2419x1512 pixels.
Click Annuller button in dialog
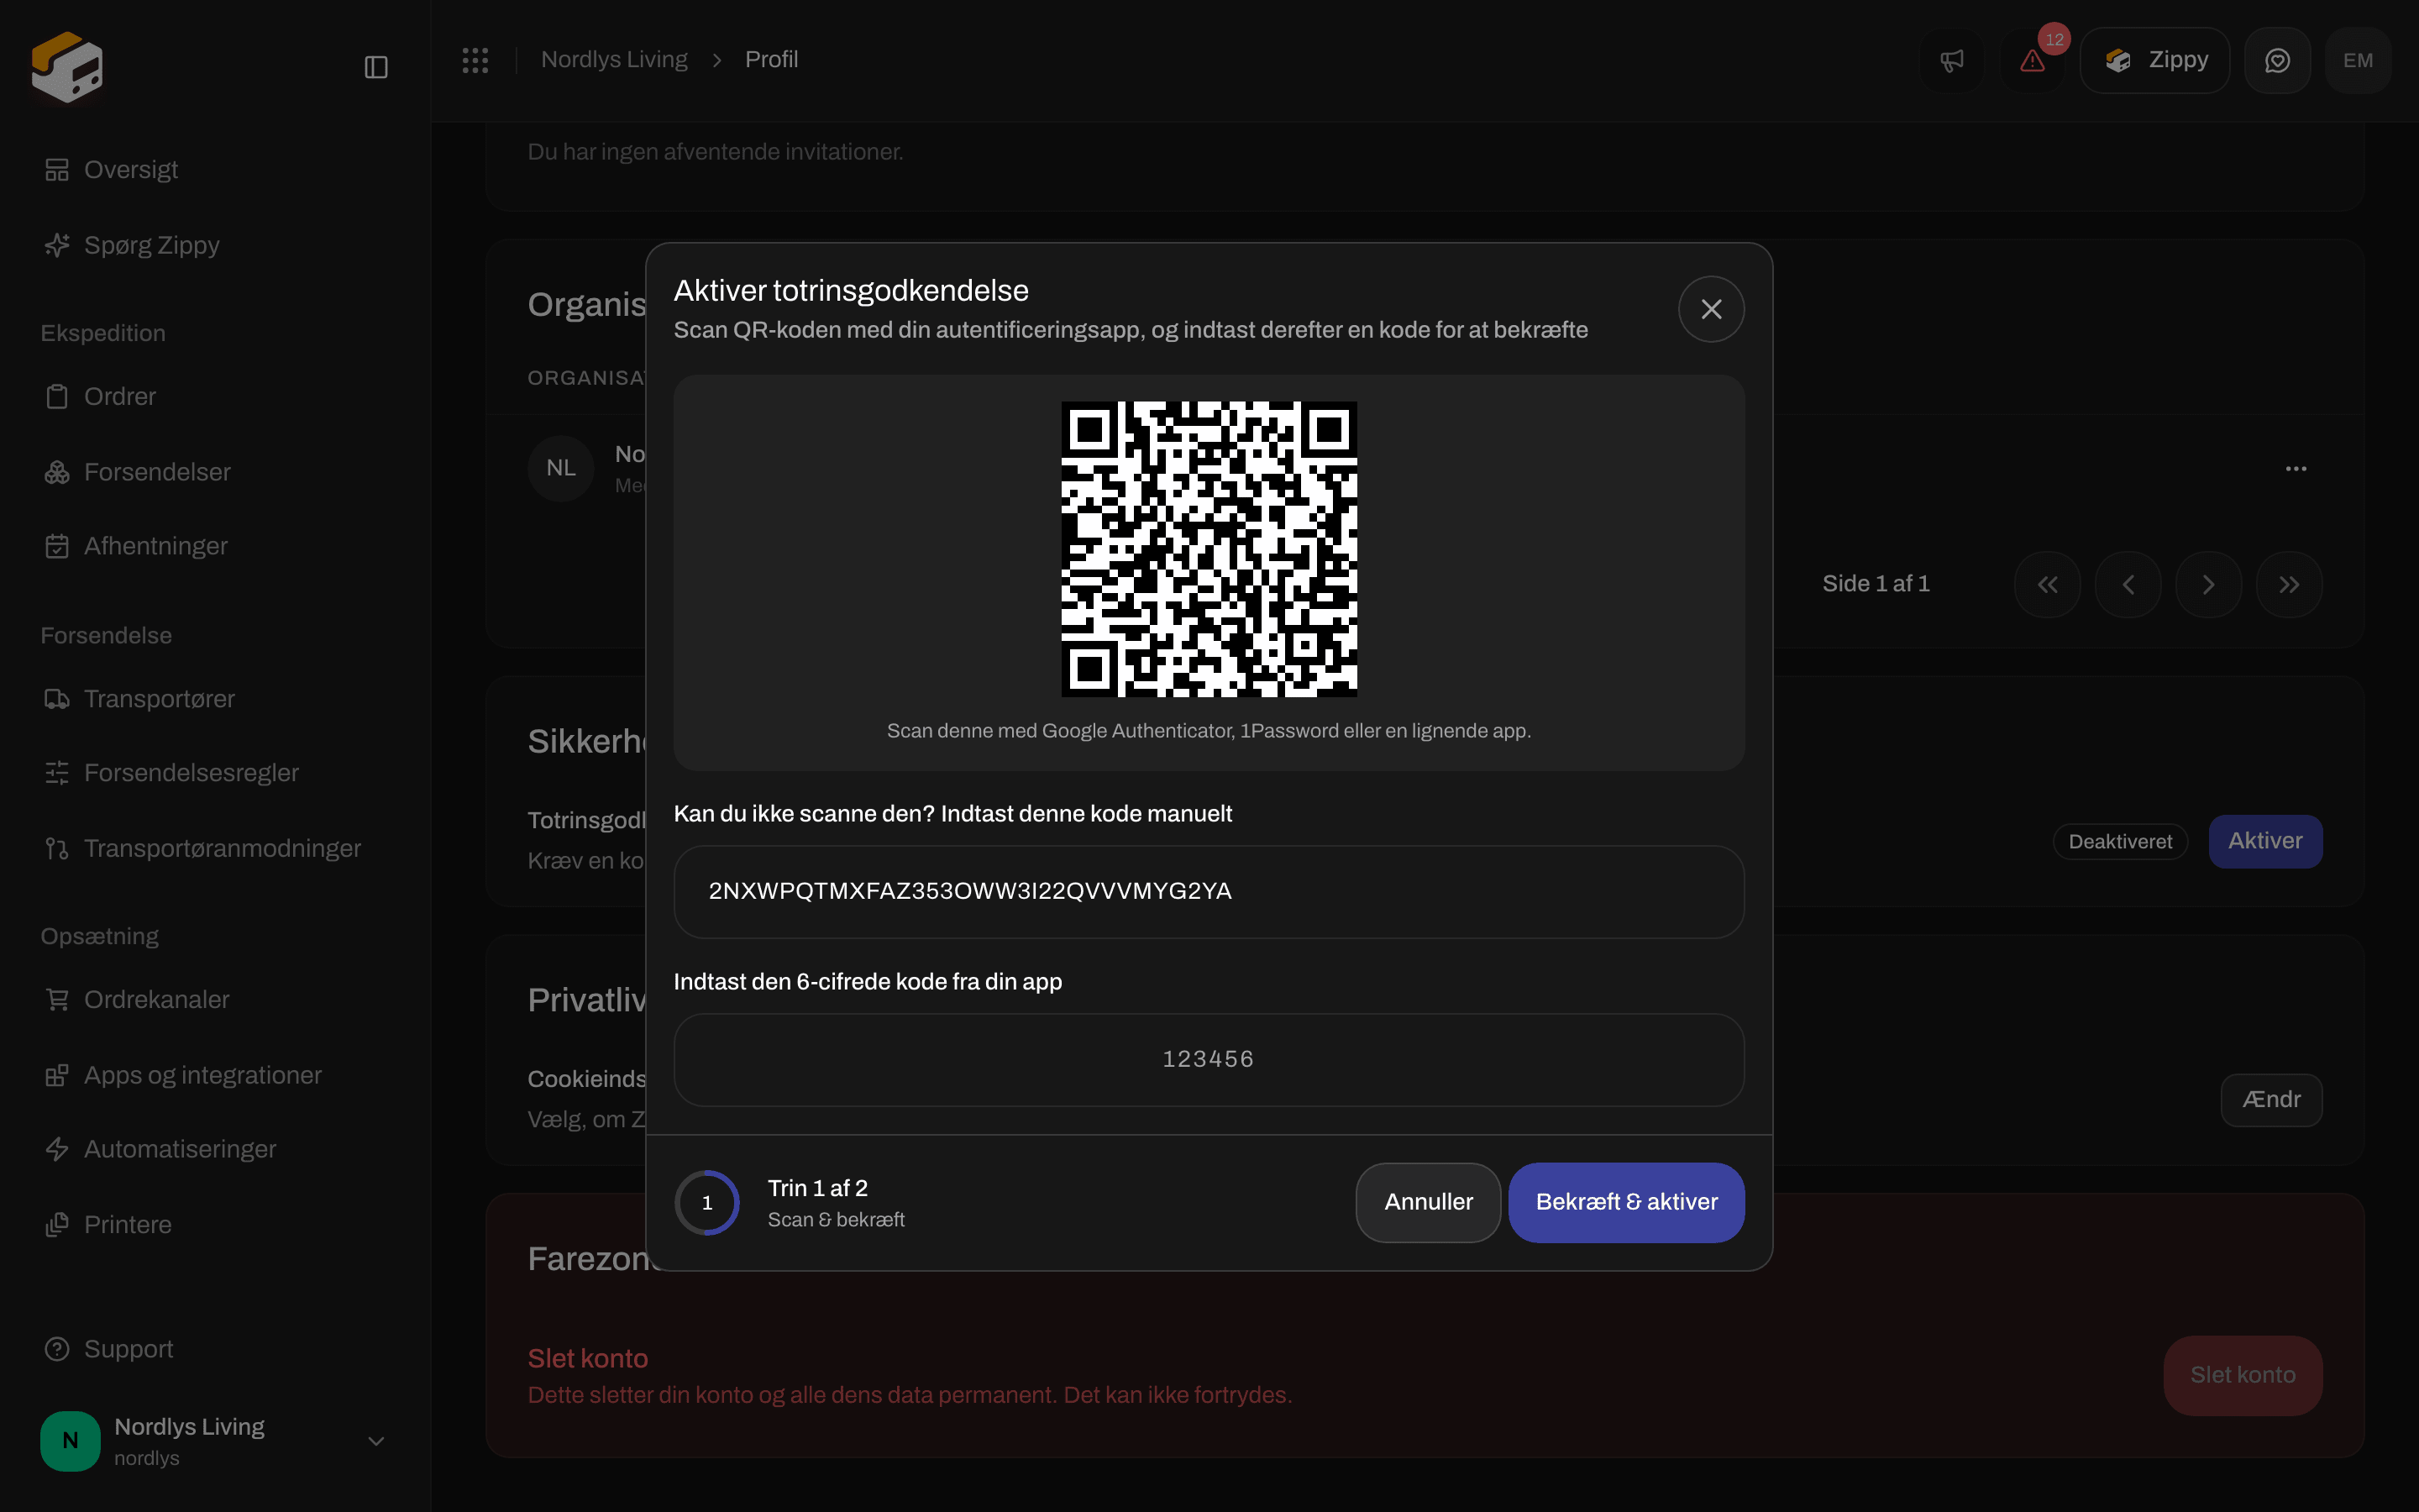[x=1427, y=1202]
